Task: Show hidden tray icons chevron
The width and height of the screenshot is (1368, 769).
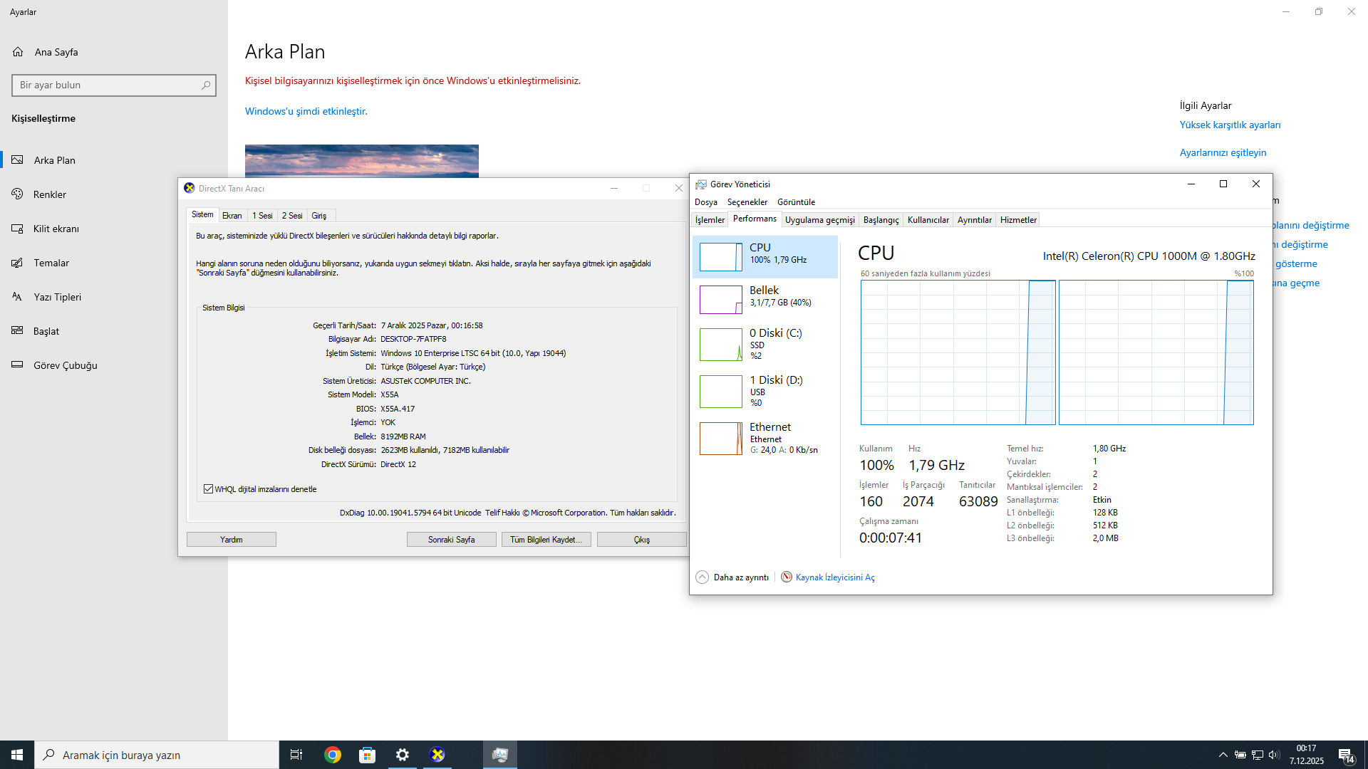Action: tap(1223, 755)
